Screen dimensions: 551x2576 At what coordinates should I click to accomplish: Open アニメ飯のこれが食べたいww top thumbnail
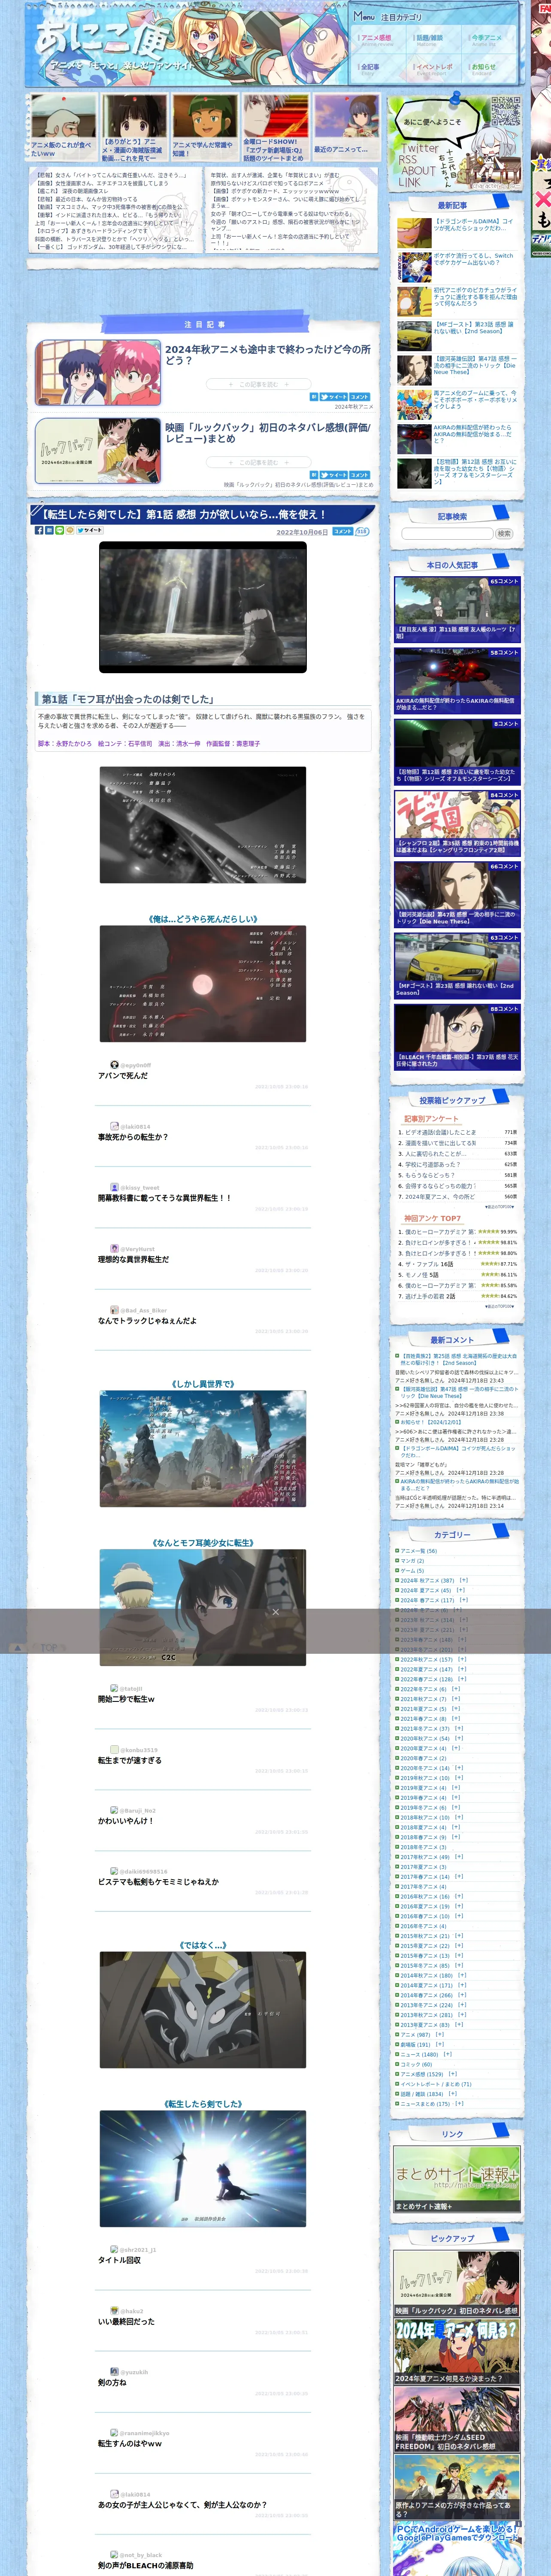63,127
